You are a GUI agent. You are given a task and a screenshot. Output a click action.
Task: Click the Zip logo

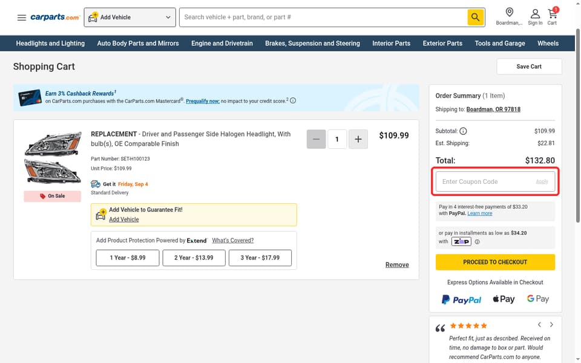click(461, 241)
